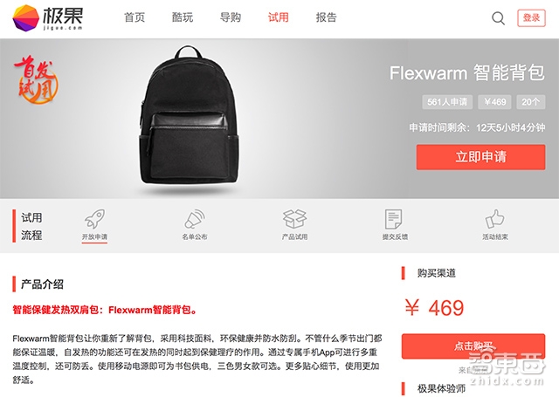Click the ¥469 price tag in banner

click(x=495, y=102)
